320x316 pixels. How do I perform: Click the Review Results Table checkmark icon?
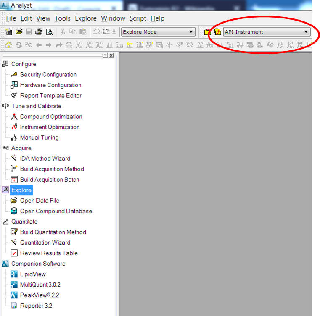pyautogui.click(x=14, y=253)
